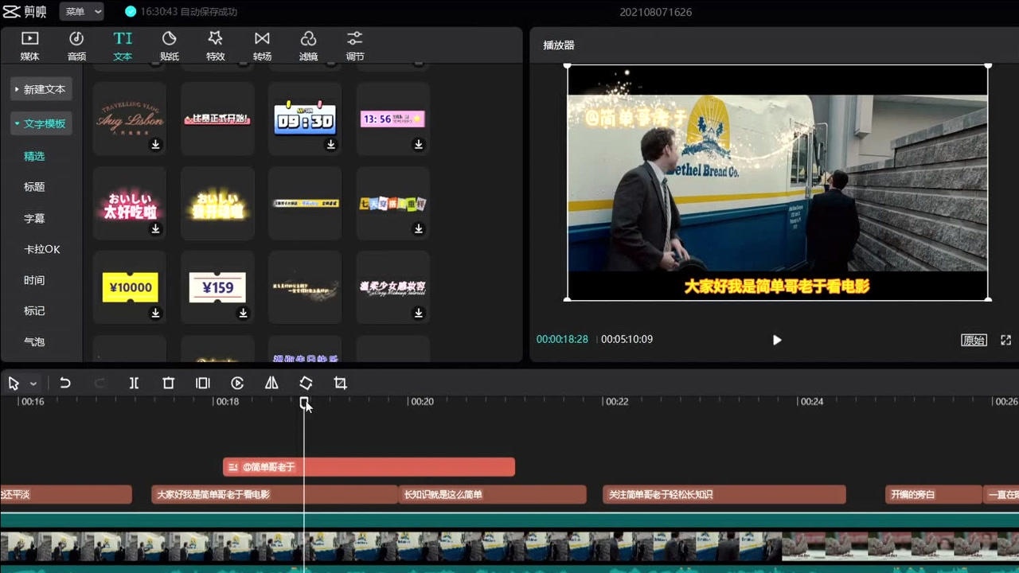Switch to the 音频 audio tab
Screen dimensions: 1019x573
click(x=76, y=46)
